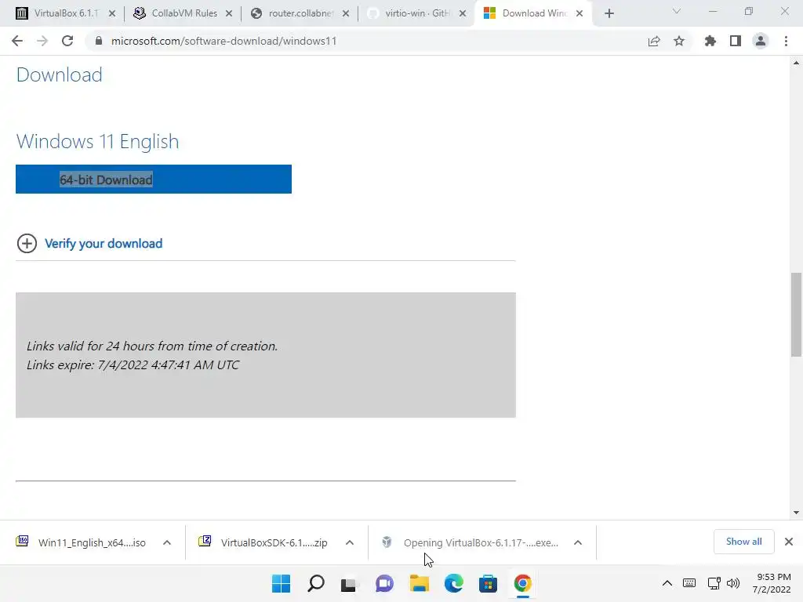Open the network status tray icon
Image resolution: width=803 pixels, height=602 pixels.
click(714, 583)
